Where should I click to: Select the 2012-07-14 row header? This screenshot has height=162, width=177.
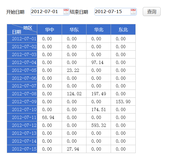pos(22,141)
